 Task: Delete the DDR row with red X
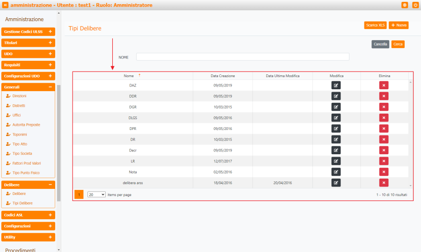click(384, 96)
